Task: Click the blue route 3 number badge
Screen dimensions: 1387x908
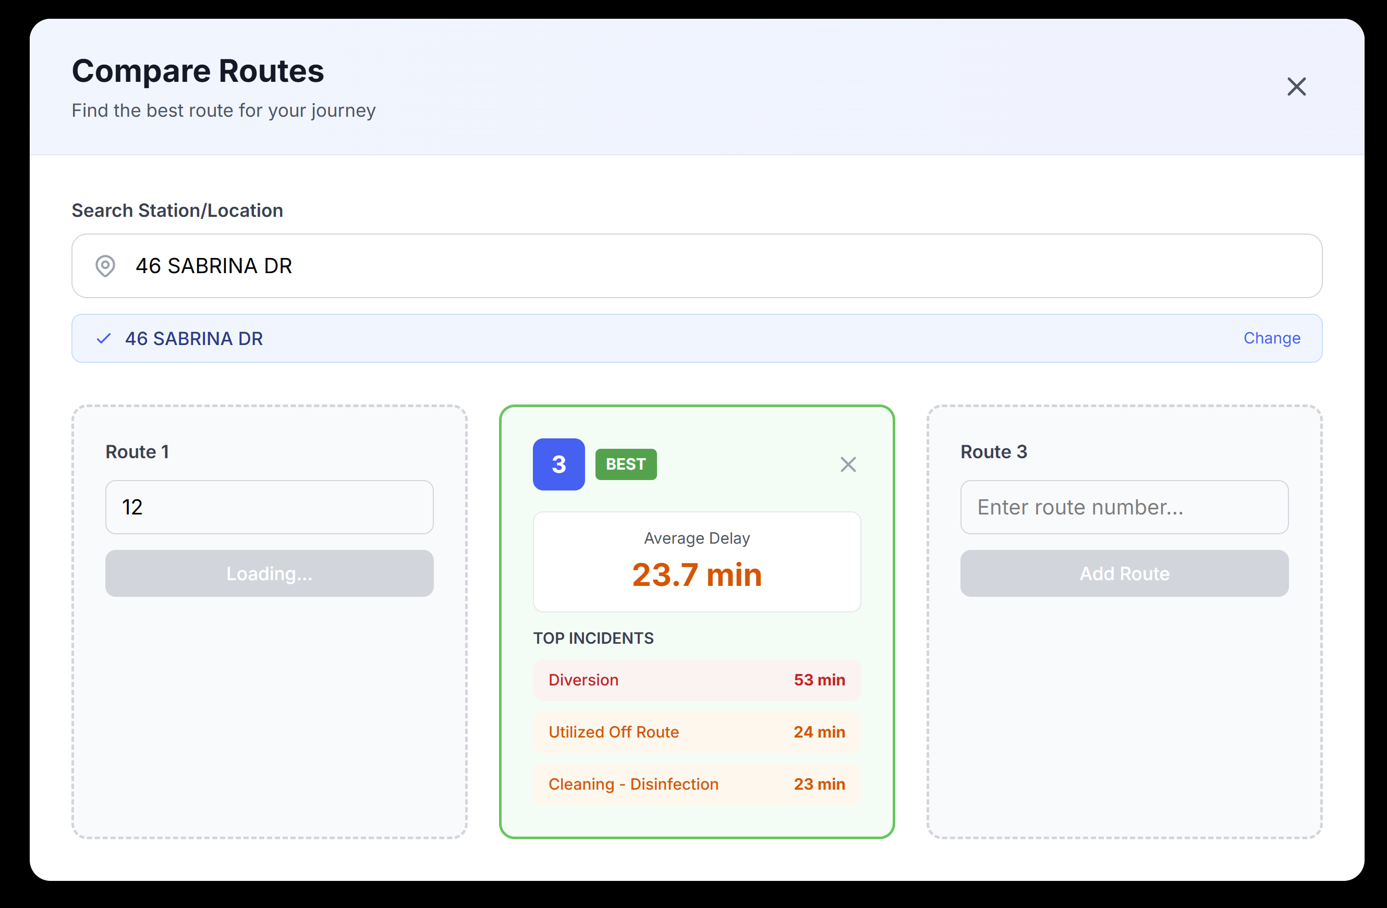Action: click(x=558, y=464)
